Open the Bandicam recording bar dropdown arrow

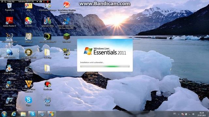click(37, 1)
